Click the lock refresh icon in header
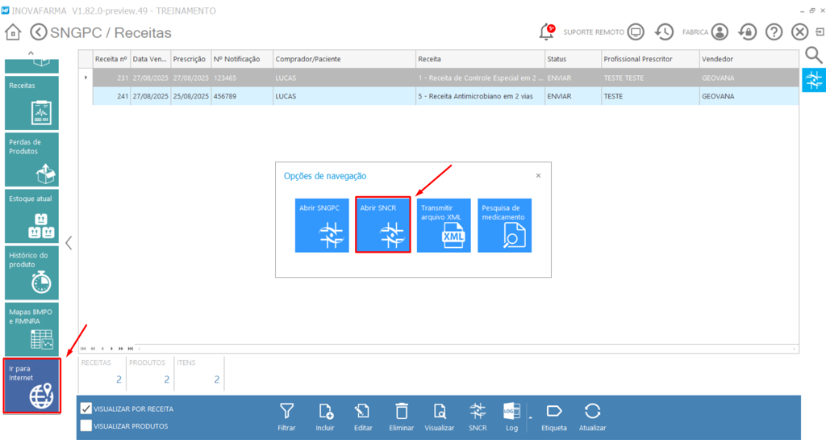 click(x=747, y=32)
